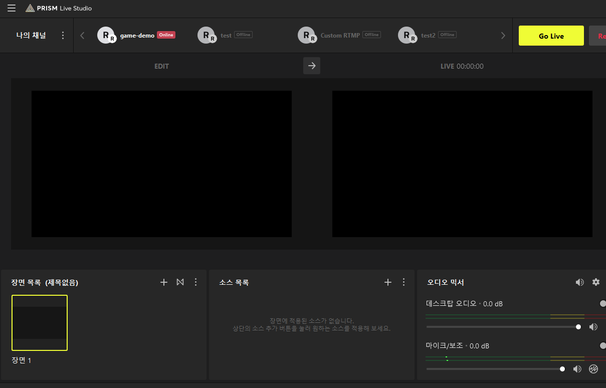Open the scene transition icon beside the add-scene button
The width and height of the screenshot is (606, 388).
(x=180, y=282)
